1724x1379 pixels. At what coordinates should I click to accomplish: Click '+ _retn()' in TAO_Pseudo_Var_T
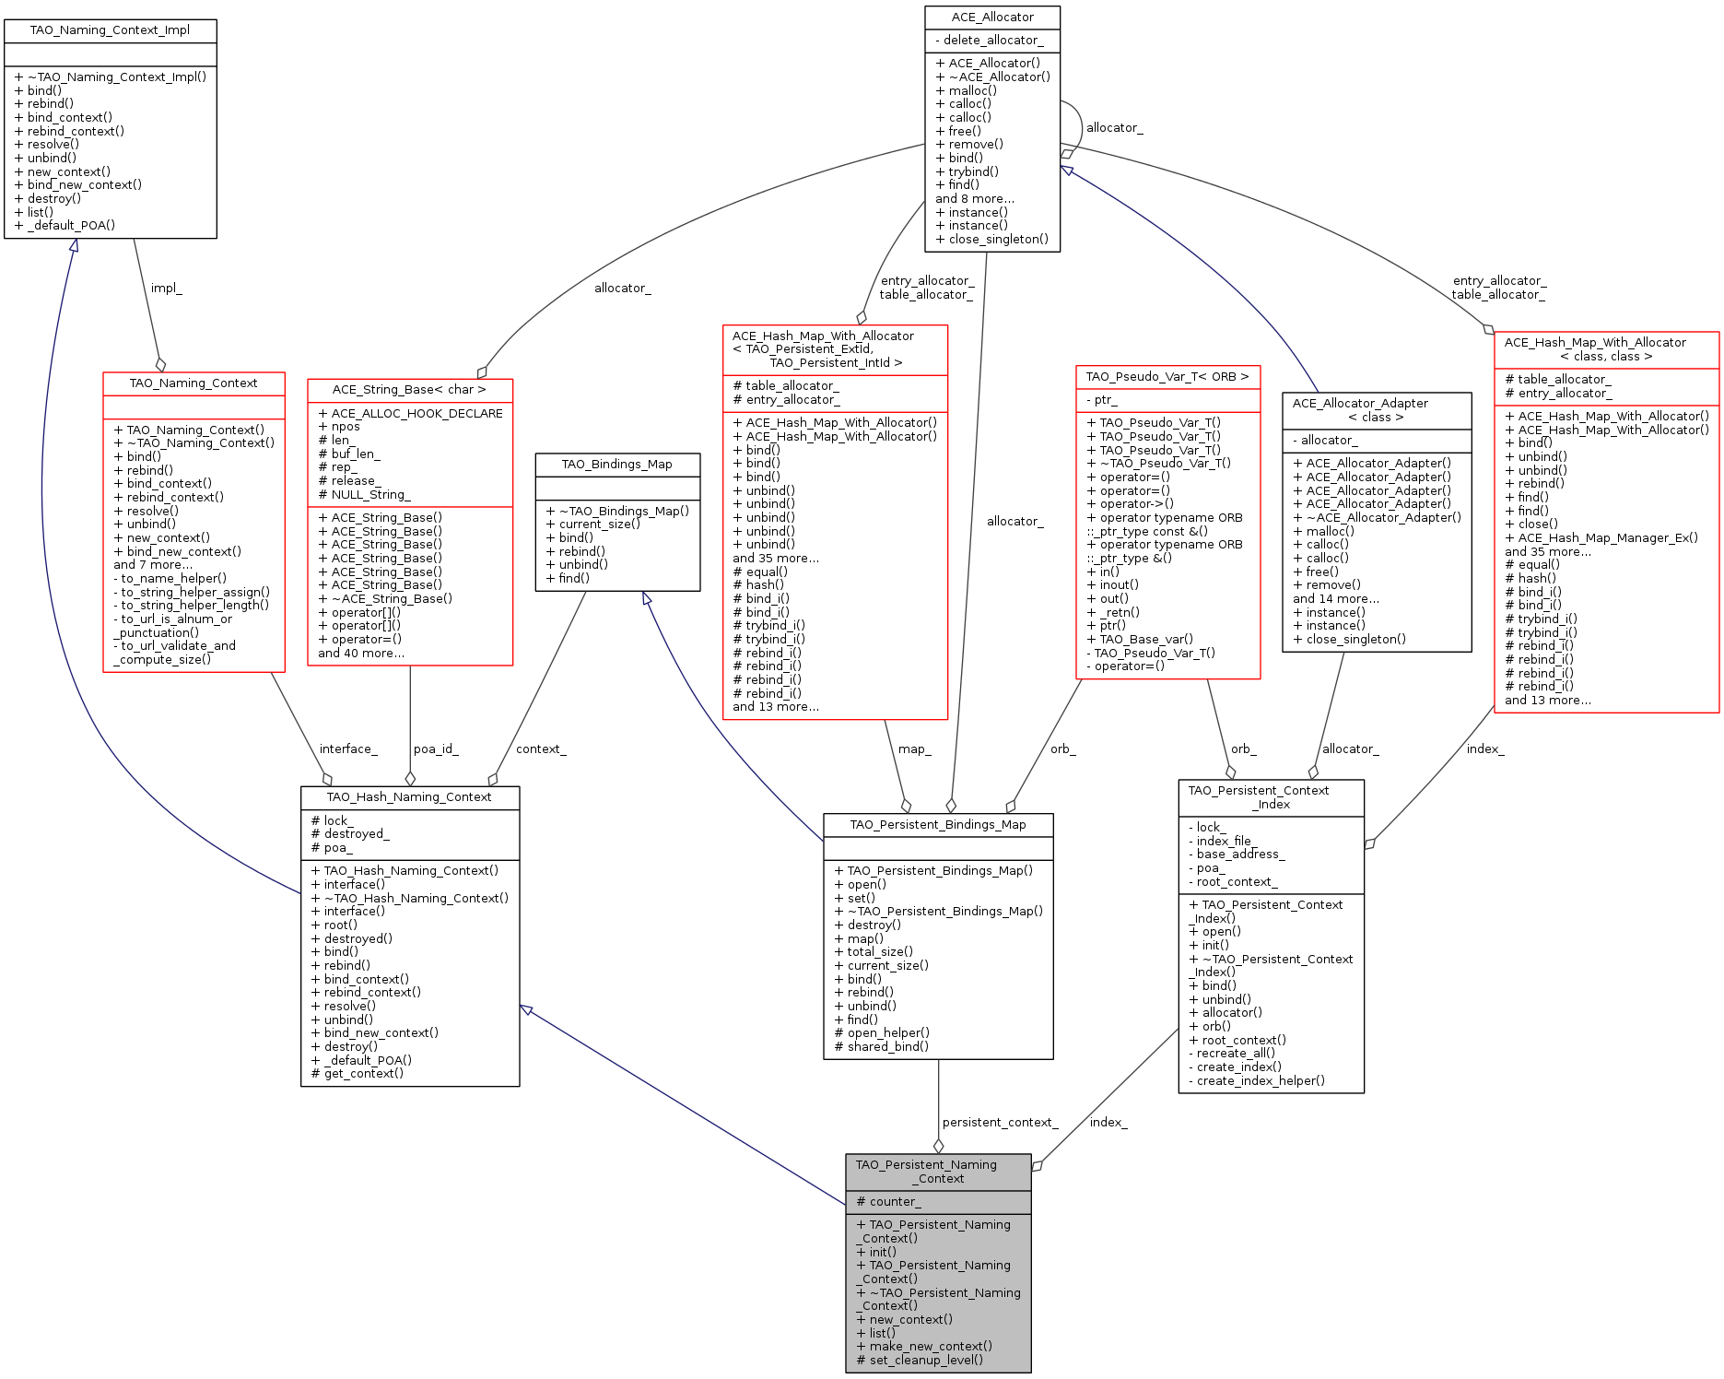point(1113,613)
